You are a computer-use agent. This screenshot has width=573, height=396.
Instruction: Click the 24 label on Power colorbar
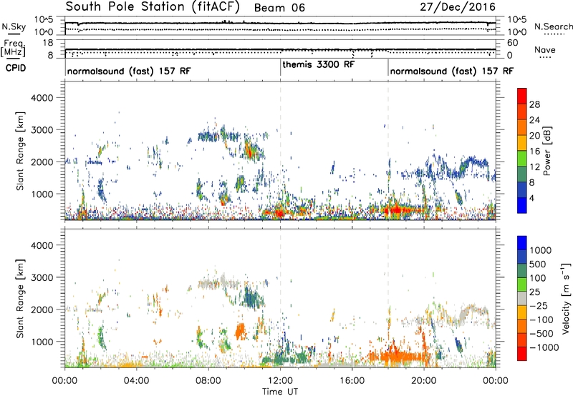point(534,120)
